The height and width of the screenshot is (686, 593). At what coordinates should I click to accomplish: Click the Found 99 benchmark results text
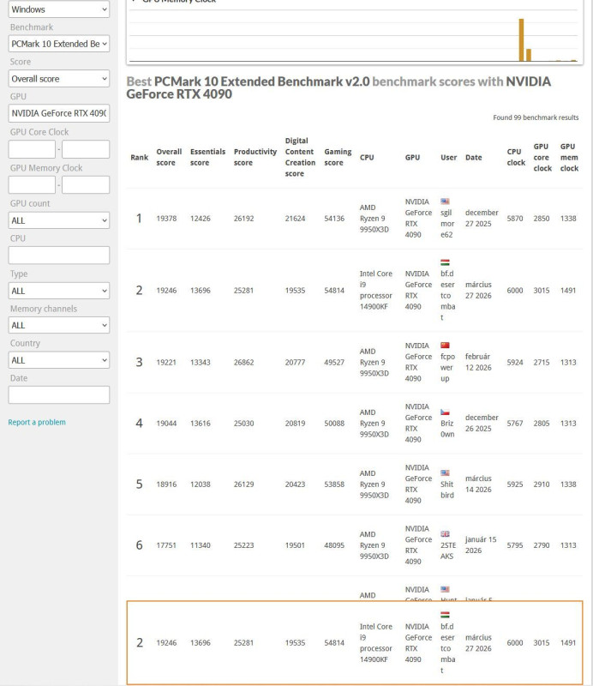click(x=536, y=117)
